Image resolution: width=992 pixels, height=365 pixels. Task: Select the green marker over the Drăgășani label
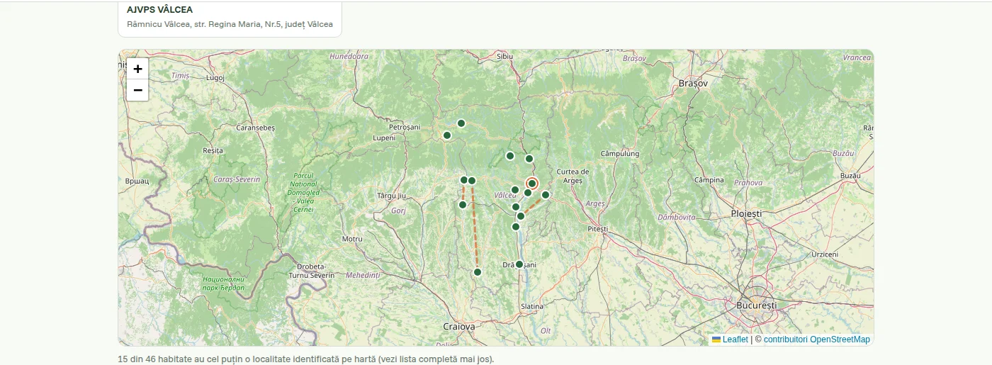point(519,264)
